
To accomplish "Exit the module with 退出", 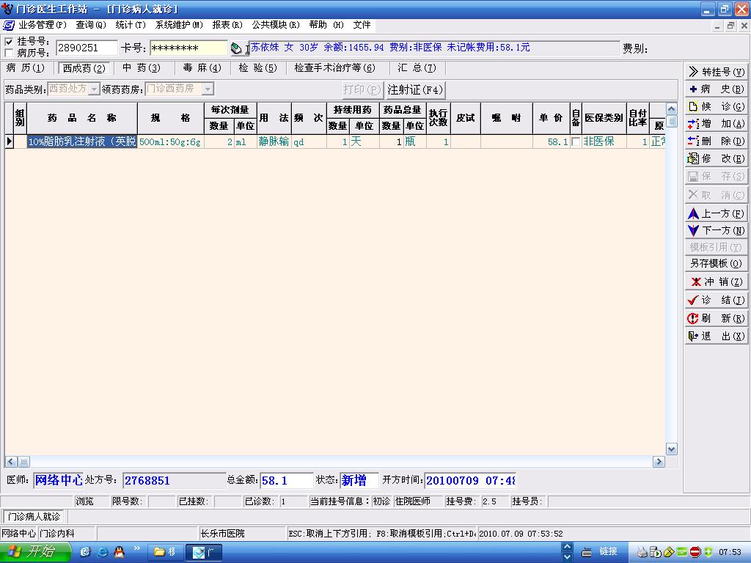I will [716, 336].
